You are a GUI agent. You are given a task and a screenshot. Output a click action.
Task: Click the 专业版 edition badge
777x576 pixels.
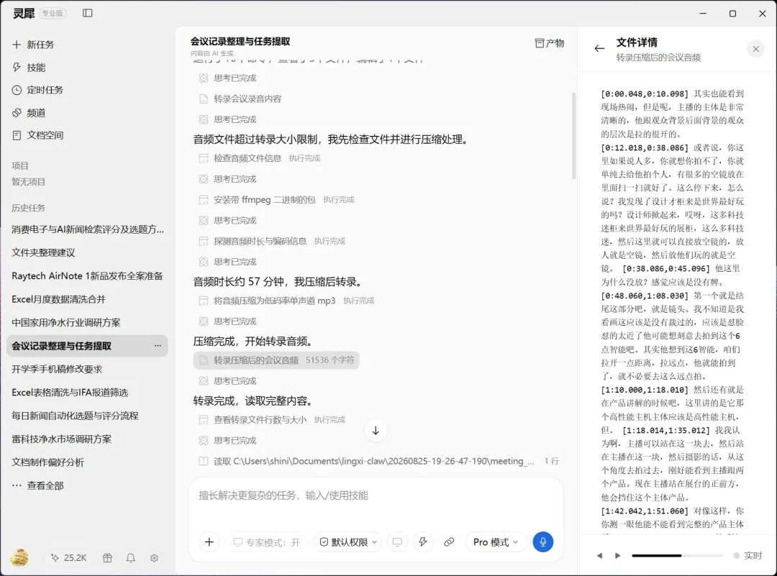(53, 14)
